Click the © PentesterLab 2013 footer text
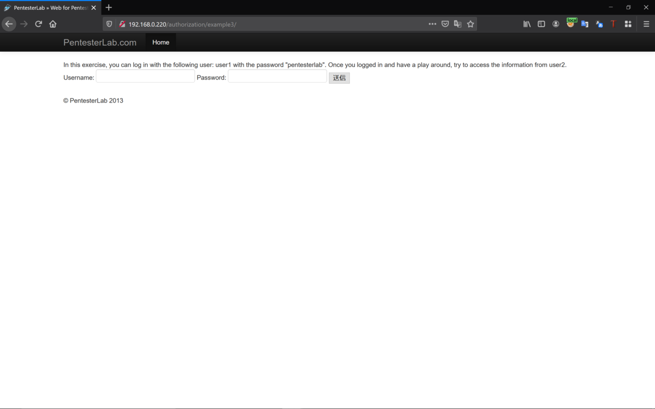 [x=93, y=101]
